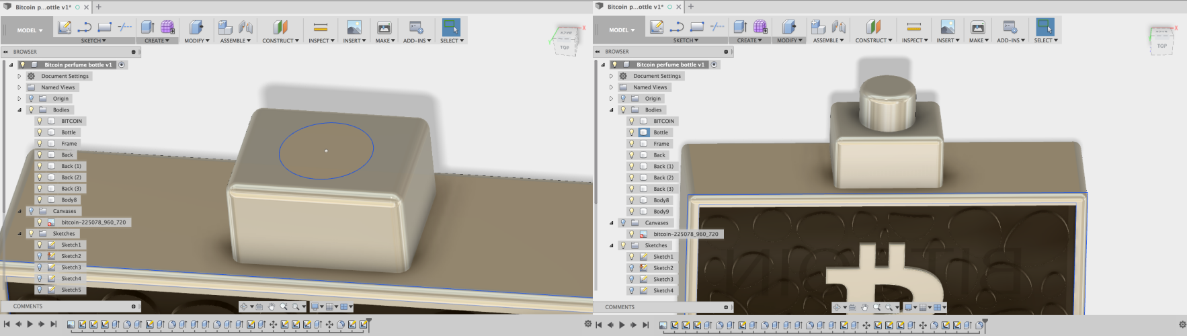
Task: Toggle Sketch5 visibility bulb in left window
Action: 40,290
